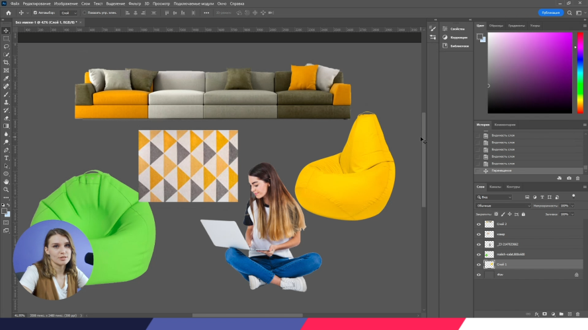Select the Move tool in the toolbar
The width and height of the screenshot is (588, 330).
[x=6, y=31]
